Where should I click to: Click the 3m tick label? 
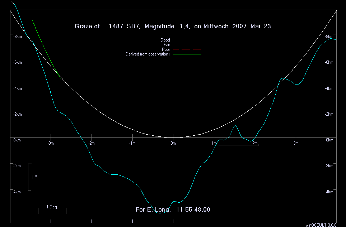tap(296, 144)
